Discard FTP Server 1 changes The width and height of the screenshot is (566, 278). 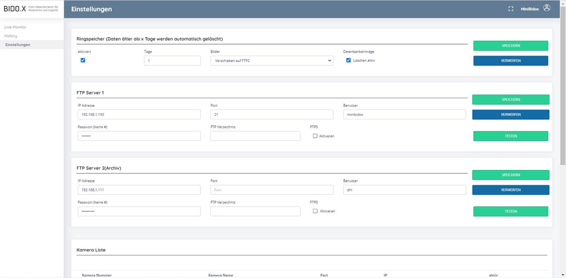510,114
